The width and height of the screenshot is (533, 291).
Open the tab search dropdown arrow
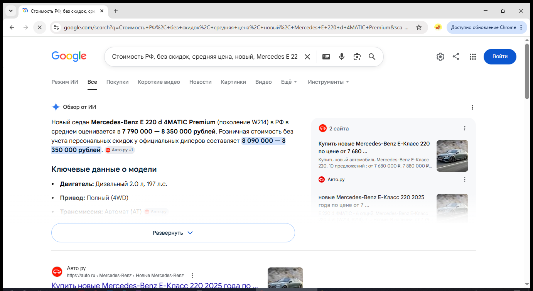click(11, 11)
